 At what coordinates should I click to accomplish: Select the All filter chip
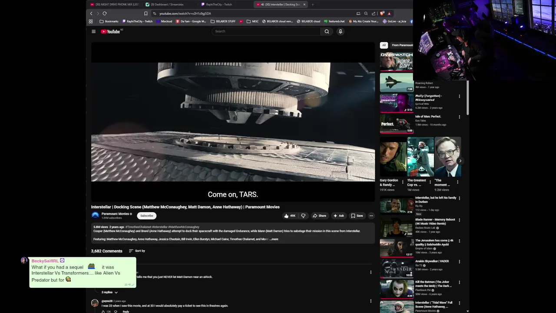click(384, 45)
